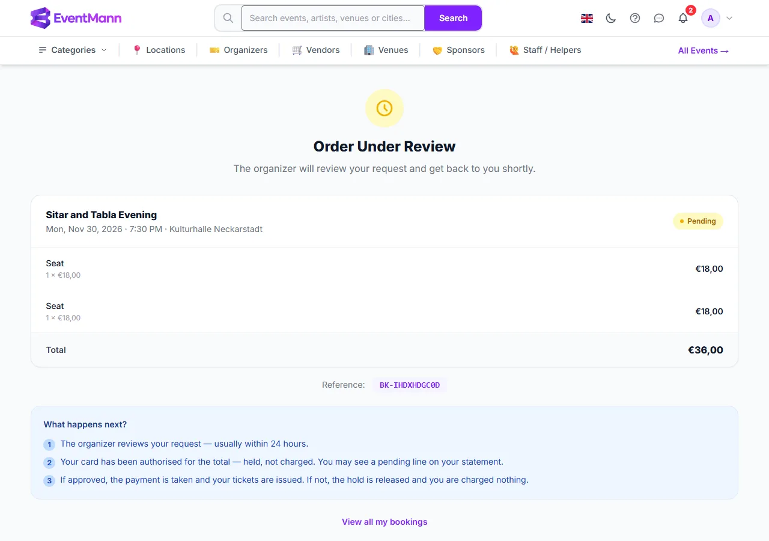Click step 2 card authorised text
Screen dimensions: 769x541
coord(282,462)
